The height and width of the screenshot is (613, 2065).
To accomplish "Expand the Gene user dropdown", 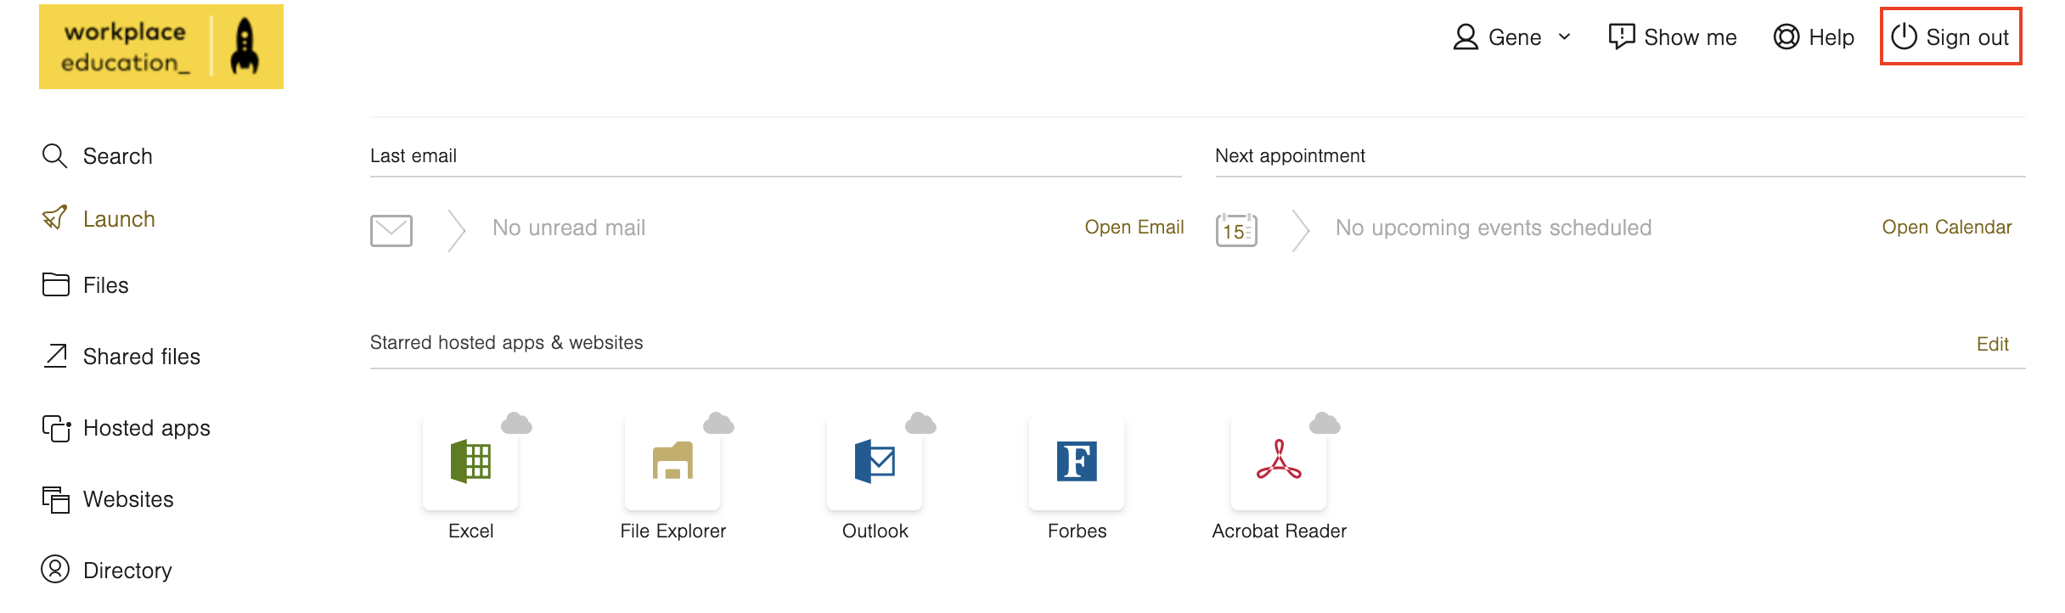I will (1512, 37).
